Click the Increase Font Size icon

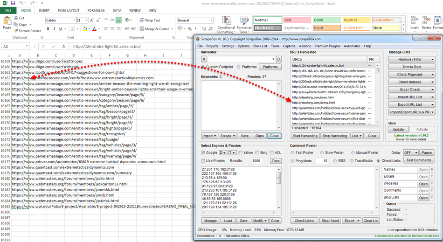point(92,21)
